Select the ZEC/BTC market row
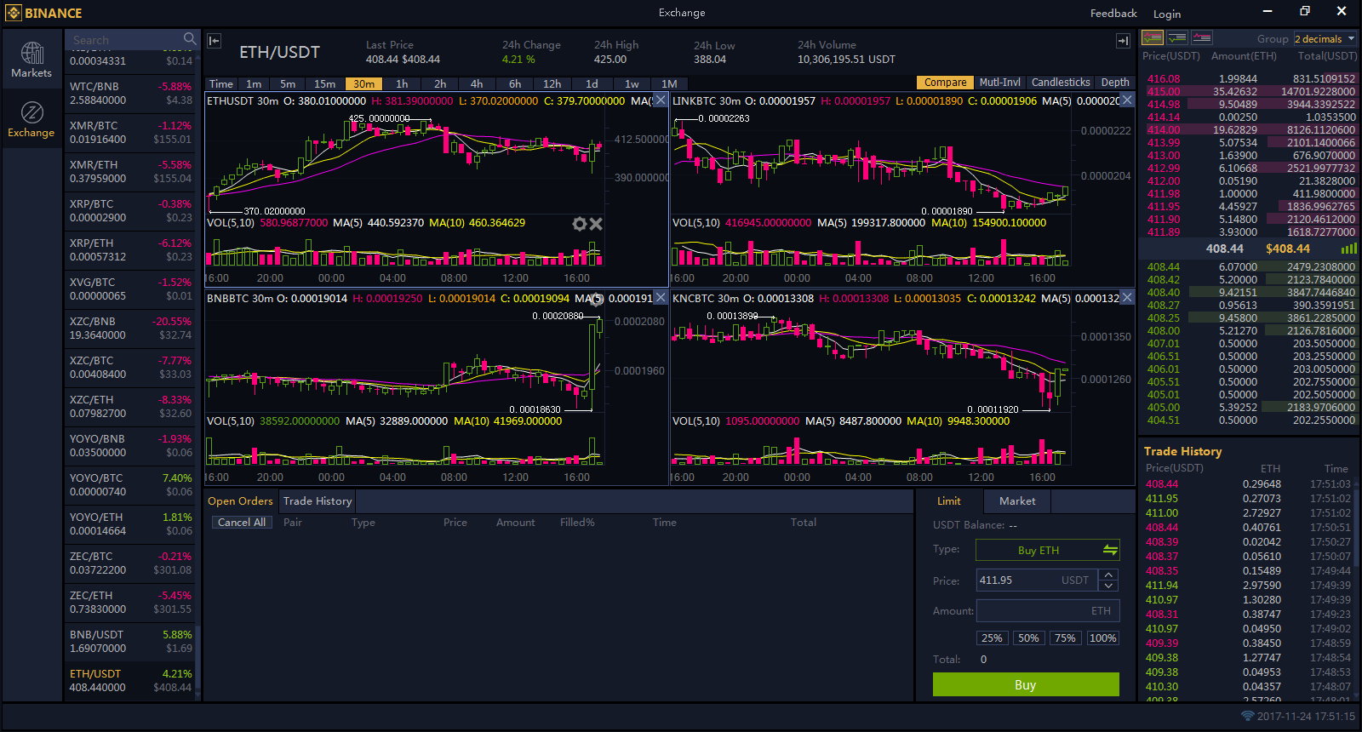Image resolution: width=1362 pixels, height=732 pixels. coord(130,563)
